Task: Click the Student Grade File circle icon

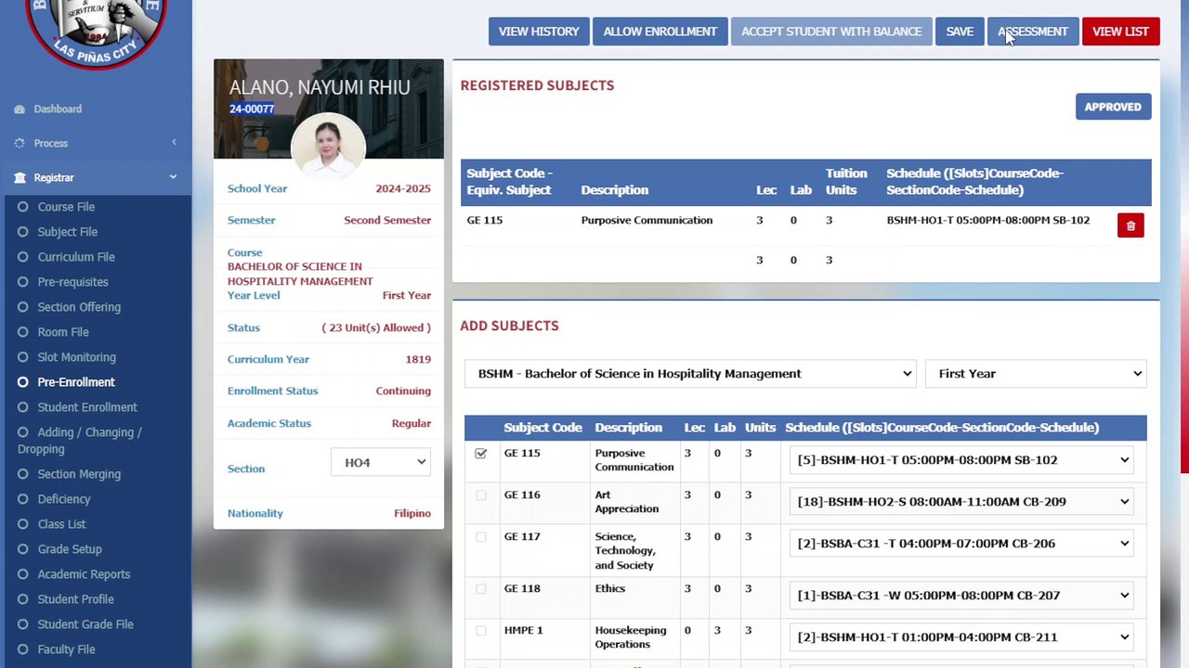Action: click(x=23, y=624)
